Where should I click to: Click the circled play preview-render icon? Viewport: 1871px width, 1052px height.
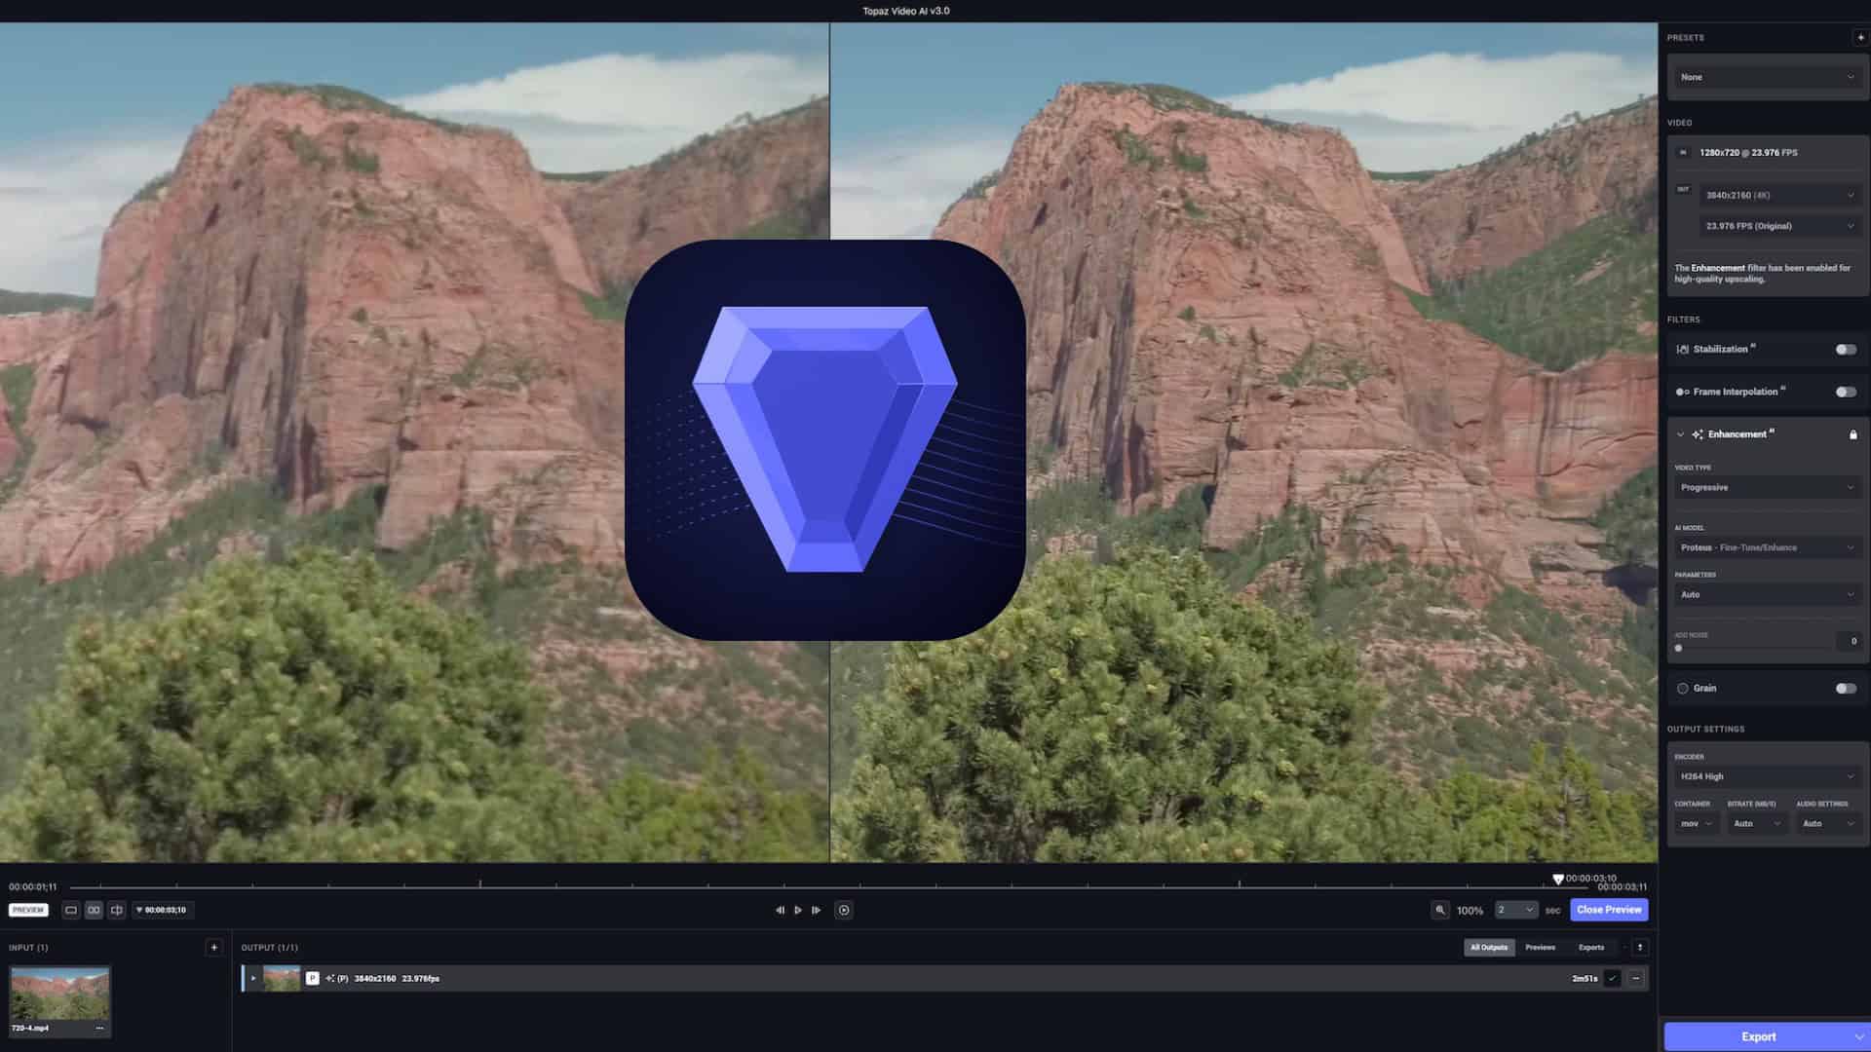844,910
